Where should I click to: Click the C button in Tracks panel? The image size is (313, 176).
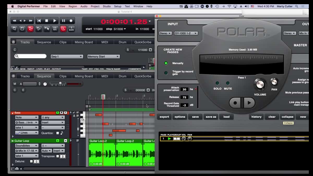tap(15, 50)
